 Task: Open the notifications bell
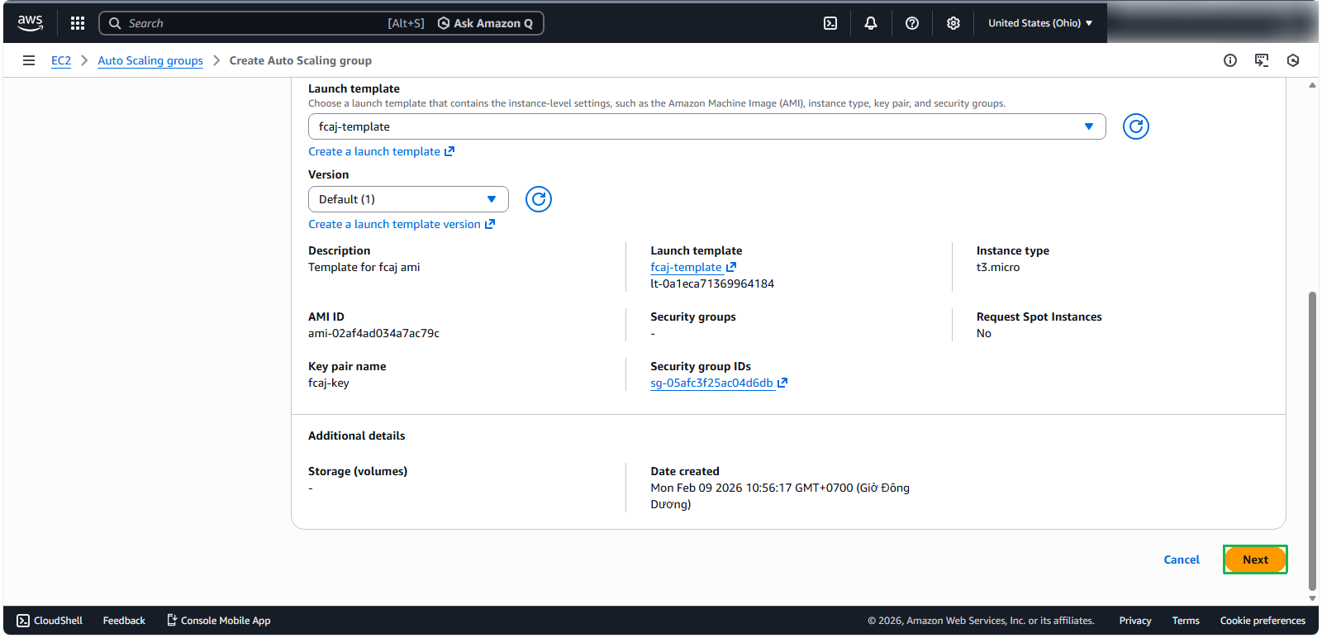click(871, 23)
